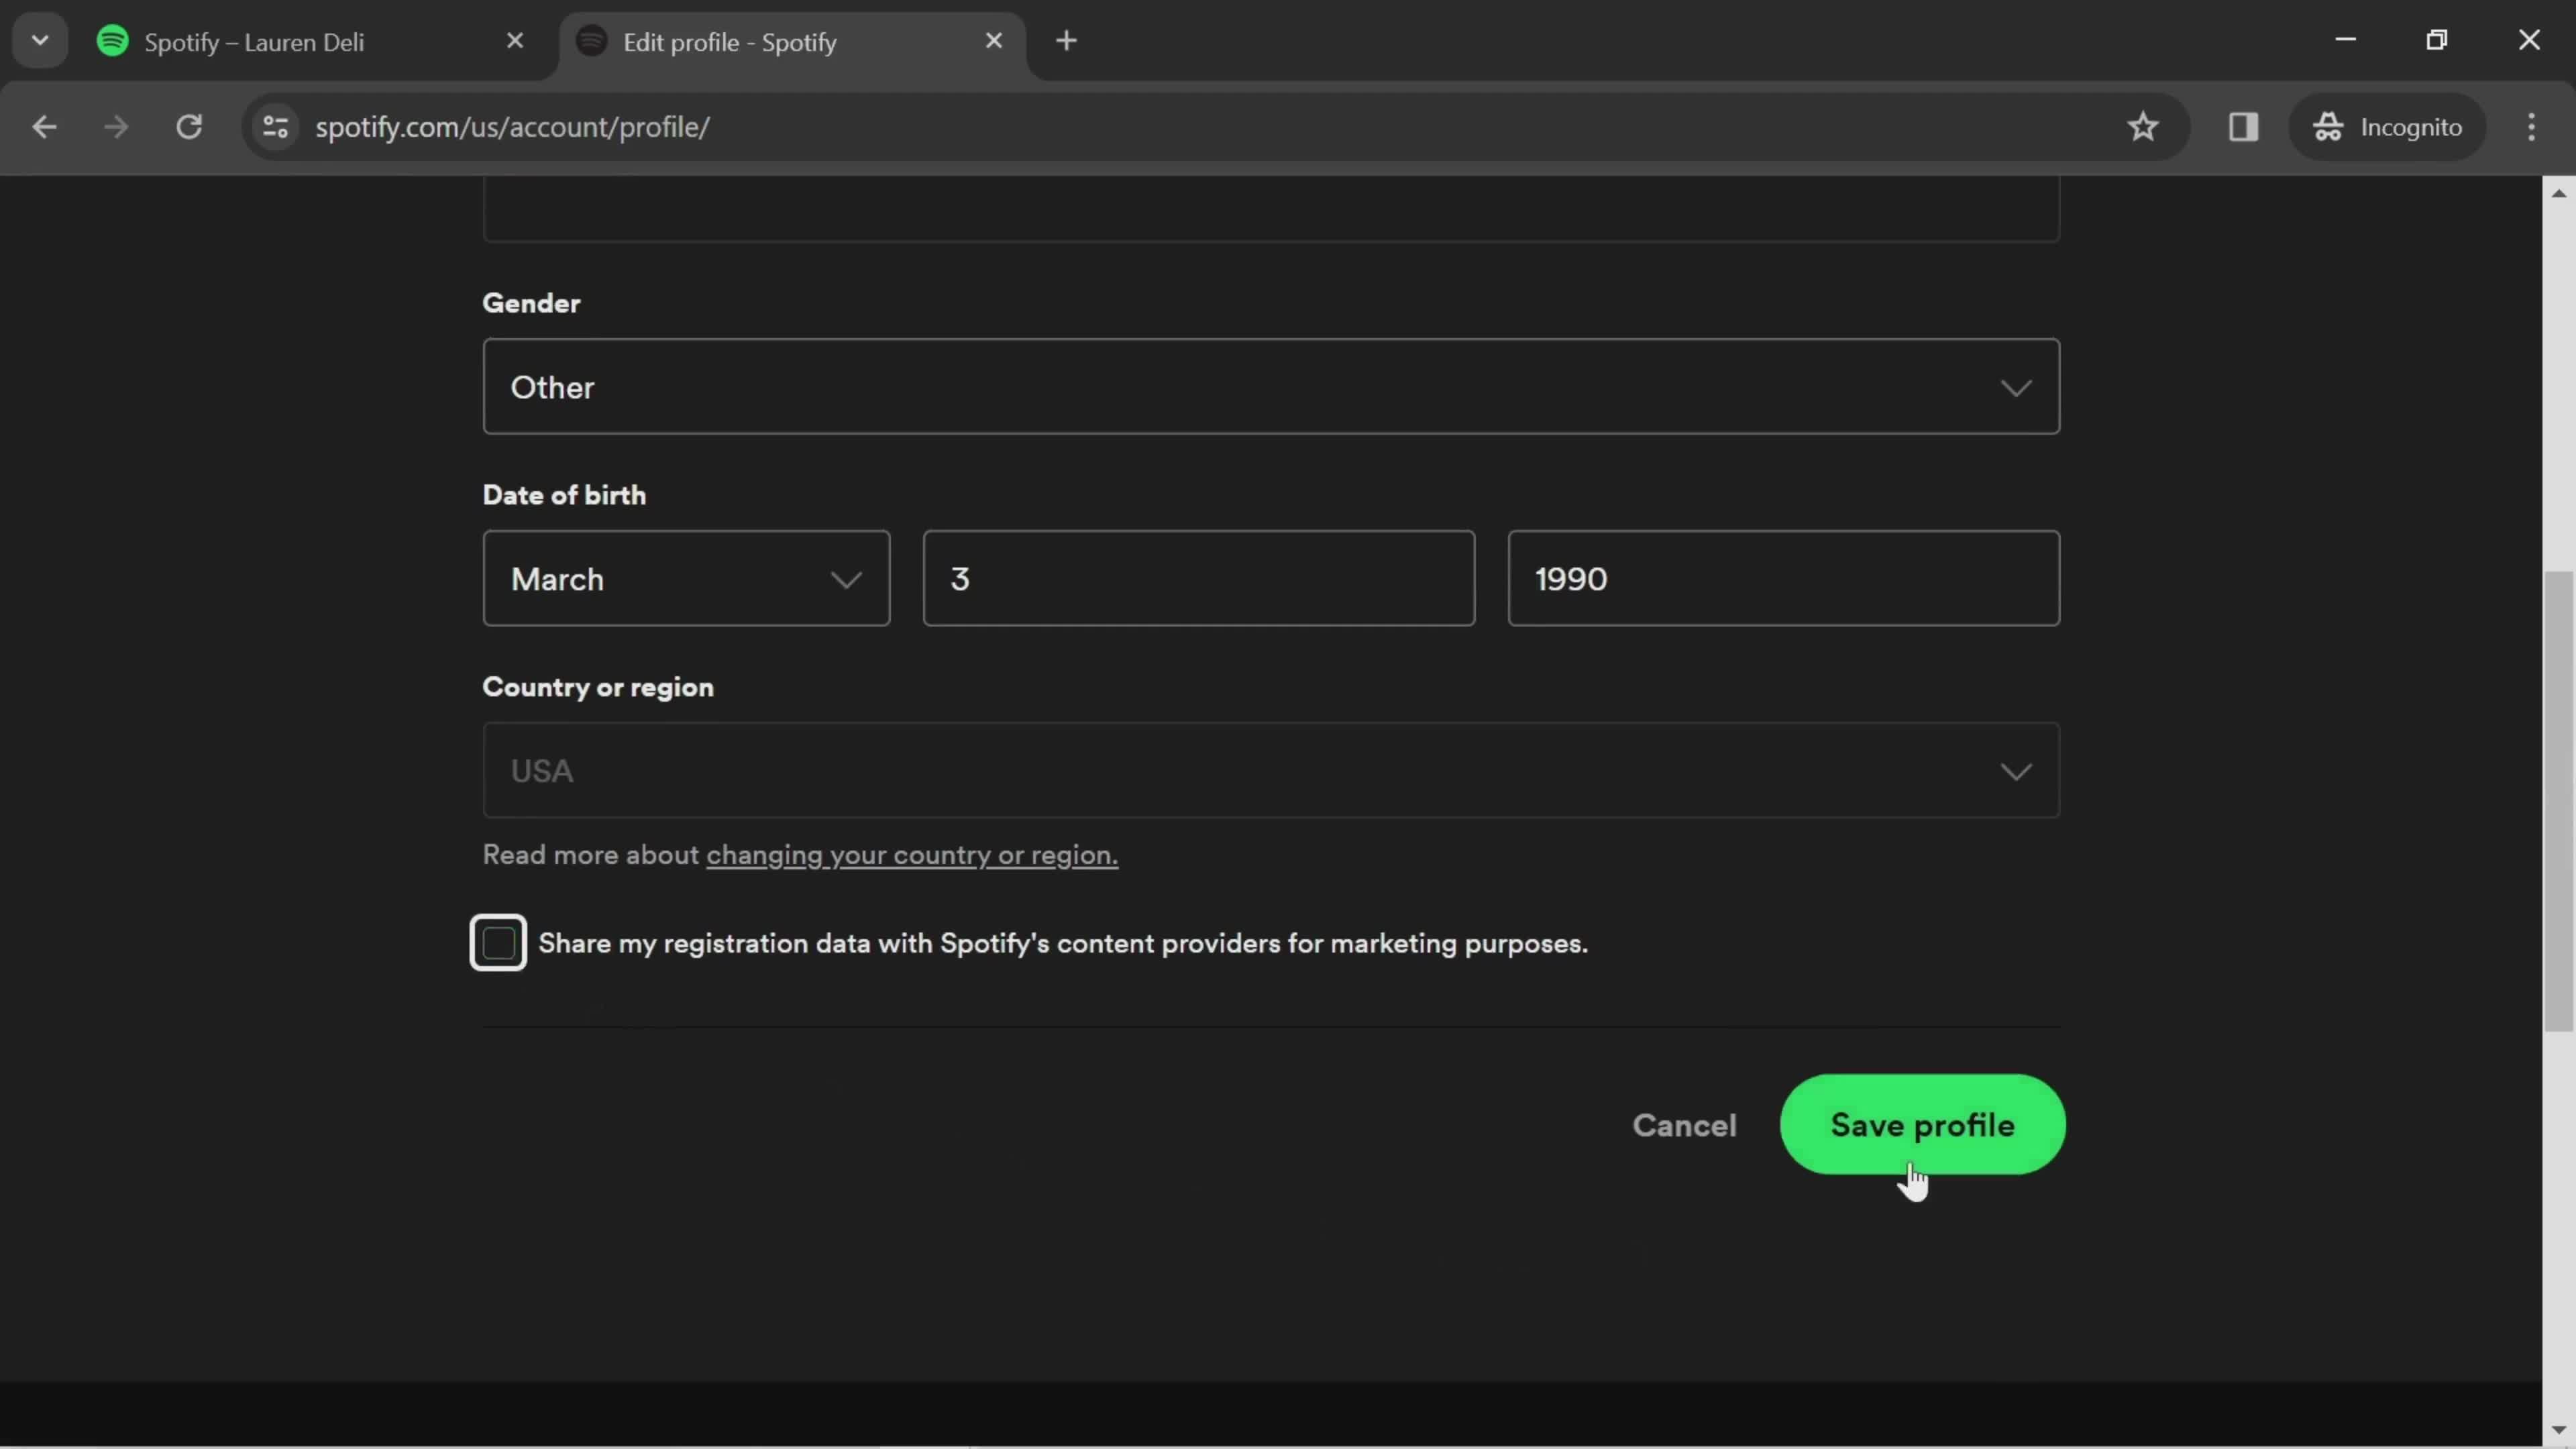
Task: Switch to the Edit profile tab
Action: pos(731,41)
